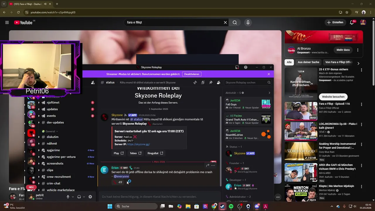This screenshot has height=211, width=375.
Task: Open the Soaking Worship Instrumental video thumbnail
Action: pyautogui.click(x=301, y=151)
